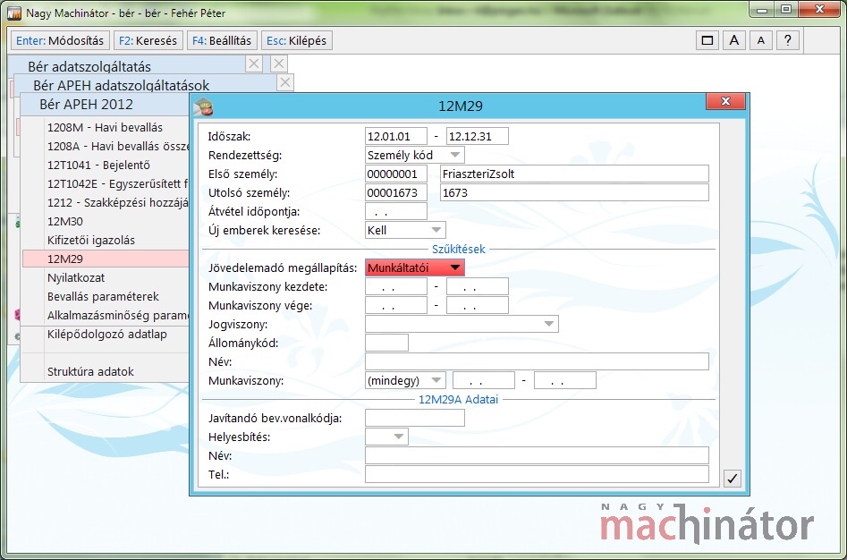Click Munkaviszony vége first date field
Image resolution: width=847 pixels, height=560 pixels.
pyautogui.click(x=396, y=305)
